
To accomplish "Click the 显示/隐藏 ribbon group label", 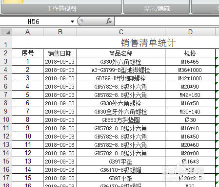I will [x=157, y=8].
